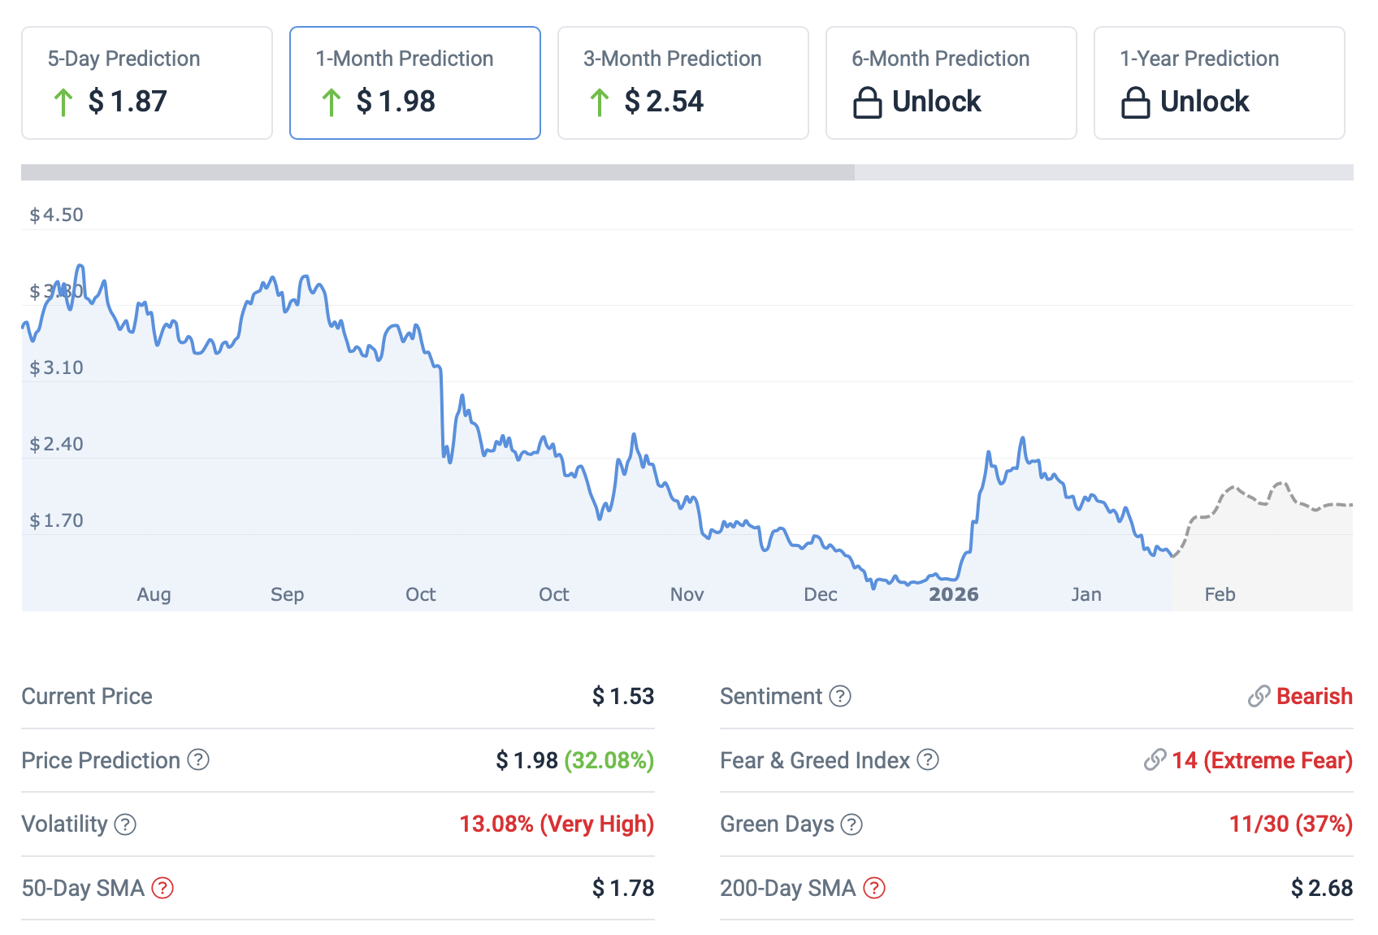This screenshot has height=935, width=1378.
Task: Open the Bearish sentiment link
Action: pos(1314,696)
